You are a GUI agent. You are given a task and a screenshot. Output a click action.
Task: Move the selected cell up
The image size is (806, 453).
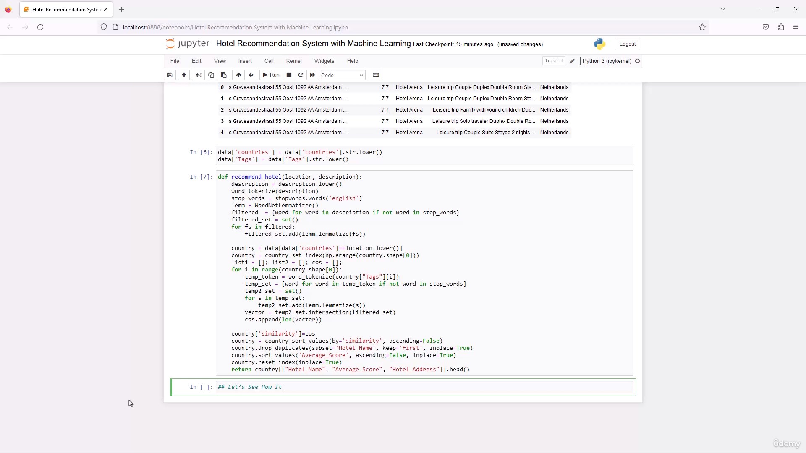(238, 75)
